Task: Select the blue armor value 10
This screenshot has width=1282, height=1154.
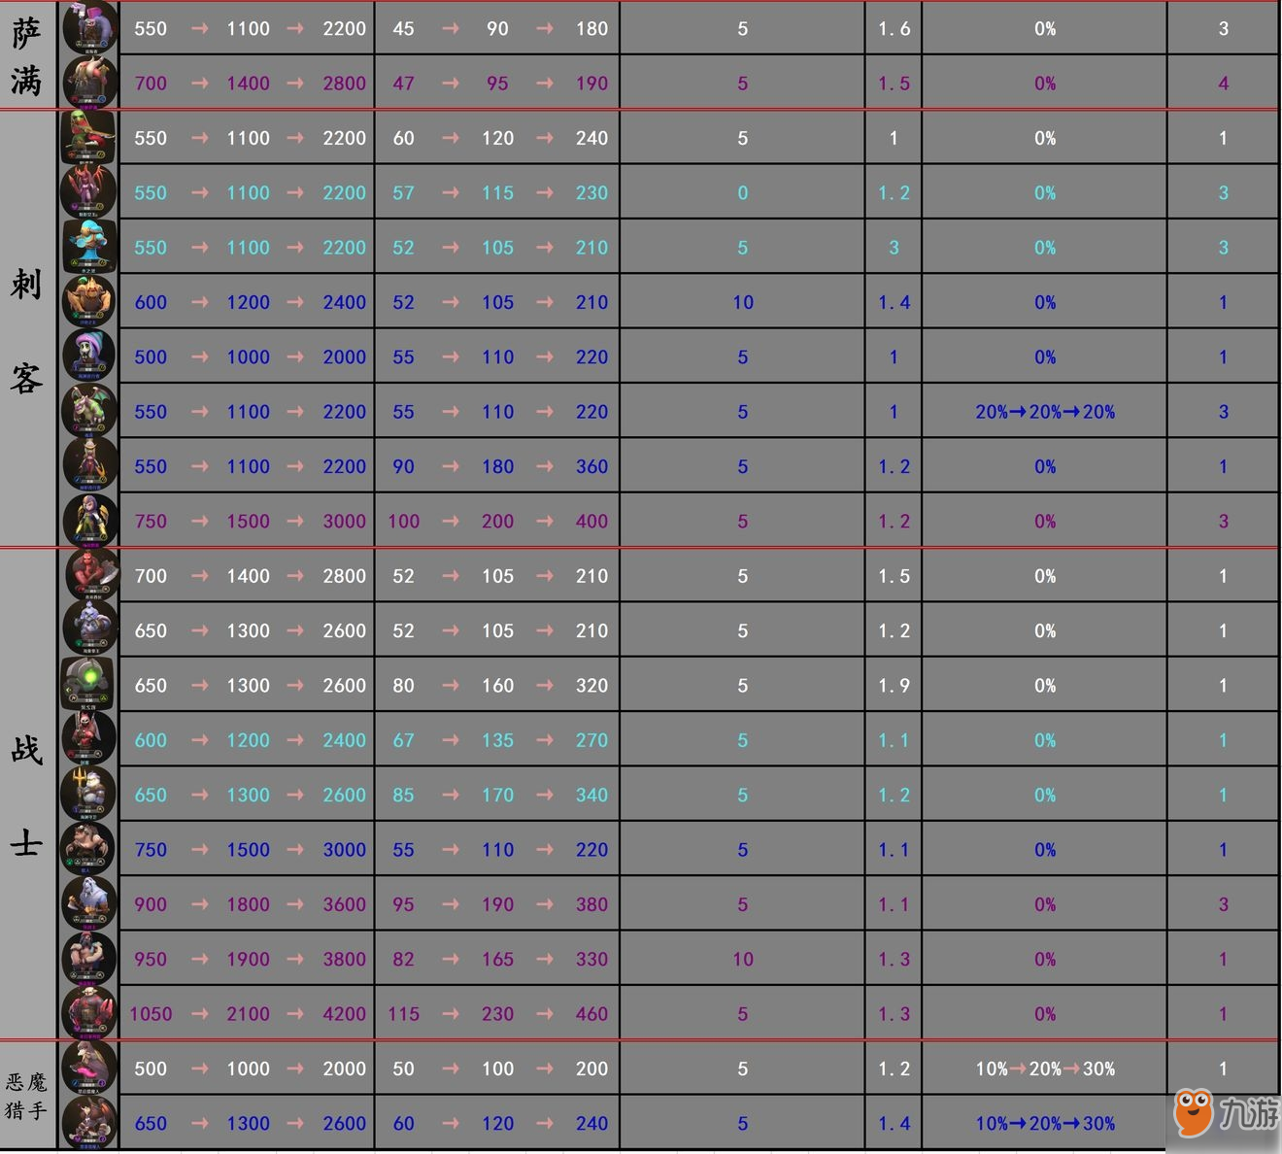Action: (x=743, y=302)
